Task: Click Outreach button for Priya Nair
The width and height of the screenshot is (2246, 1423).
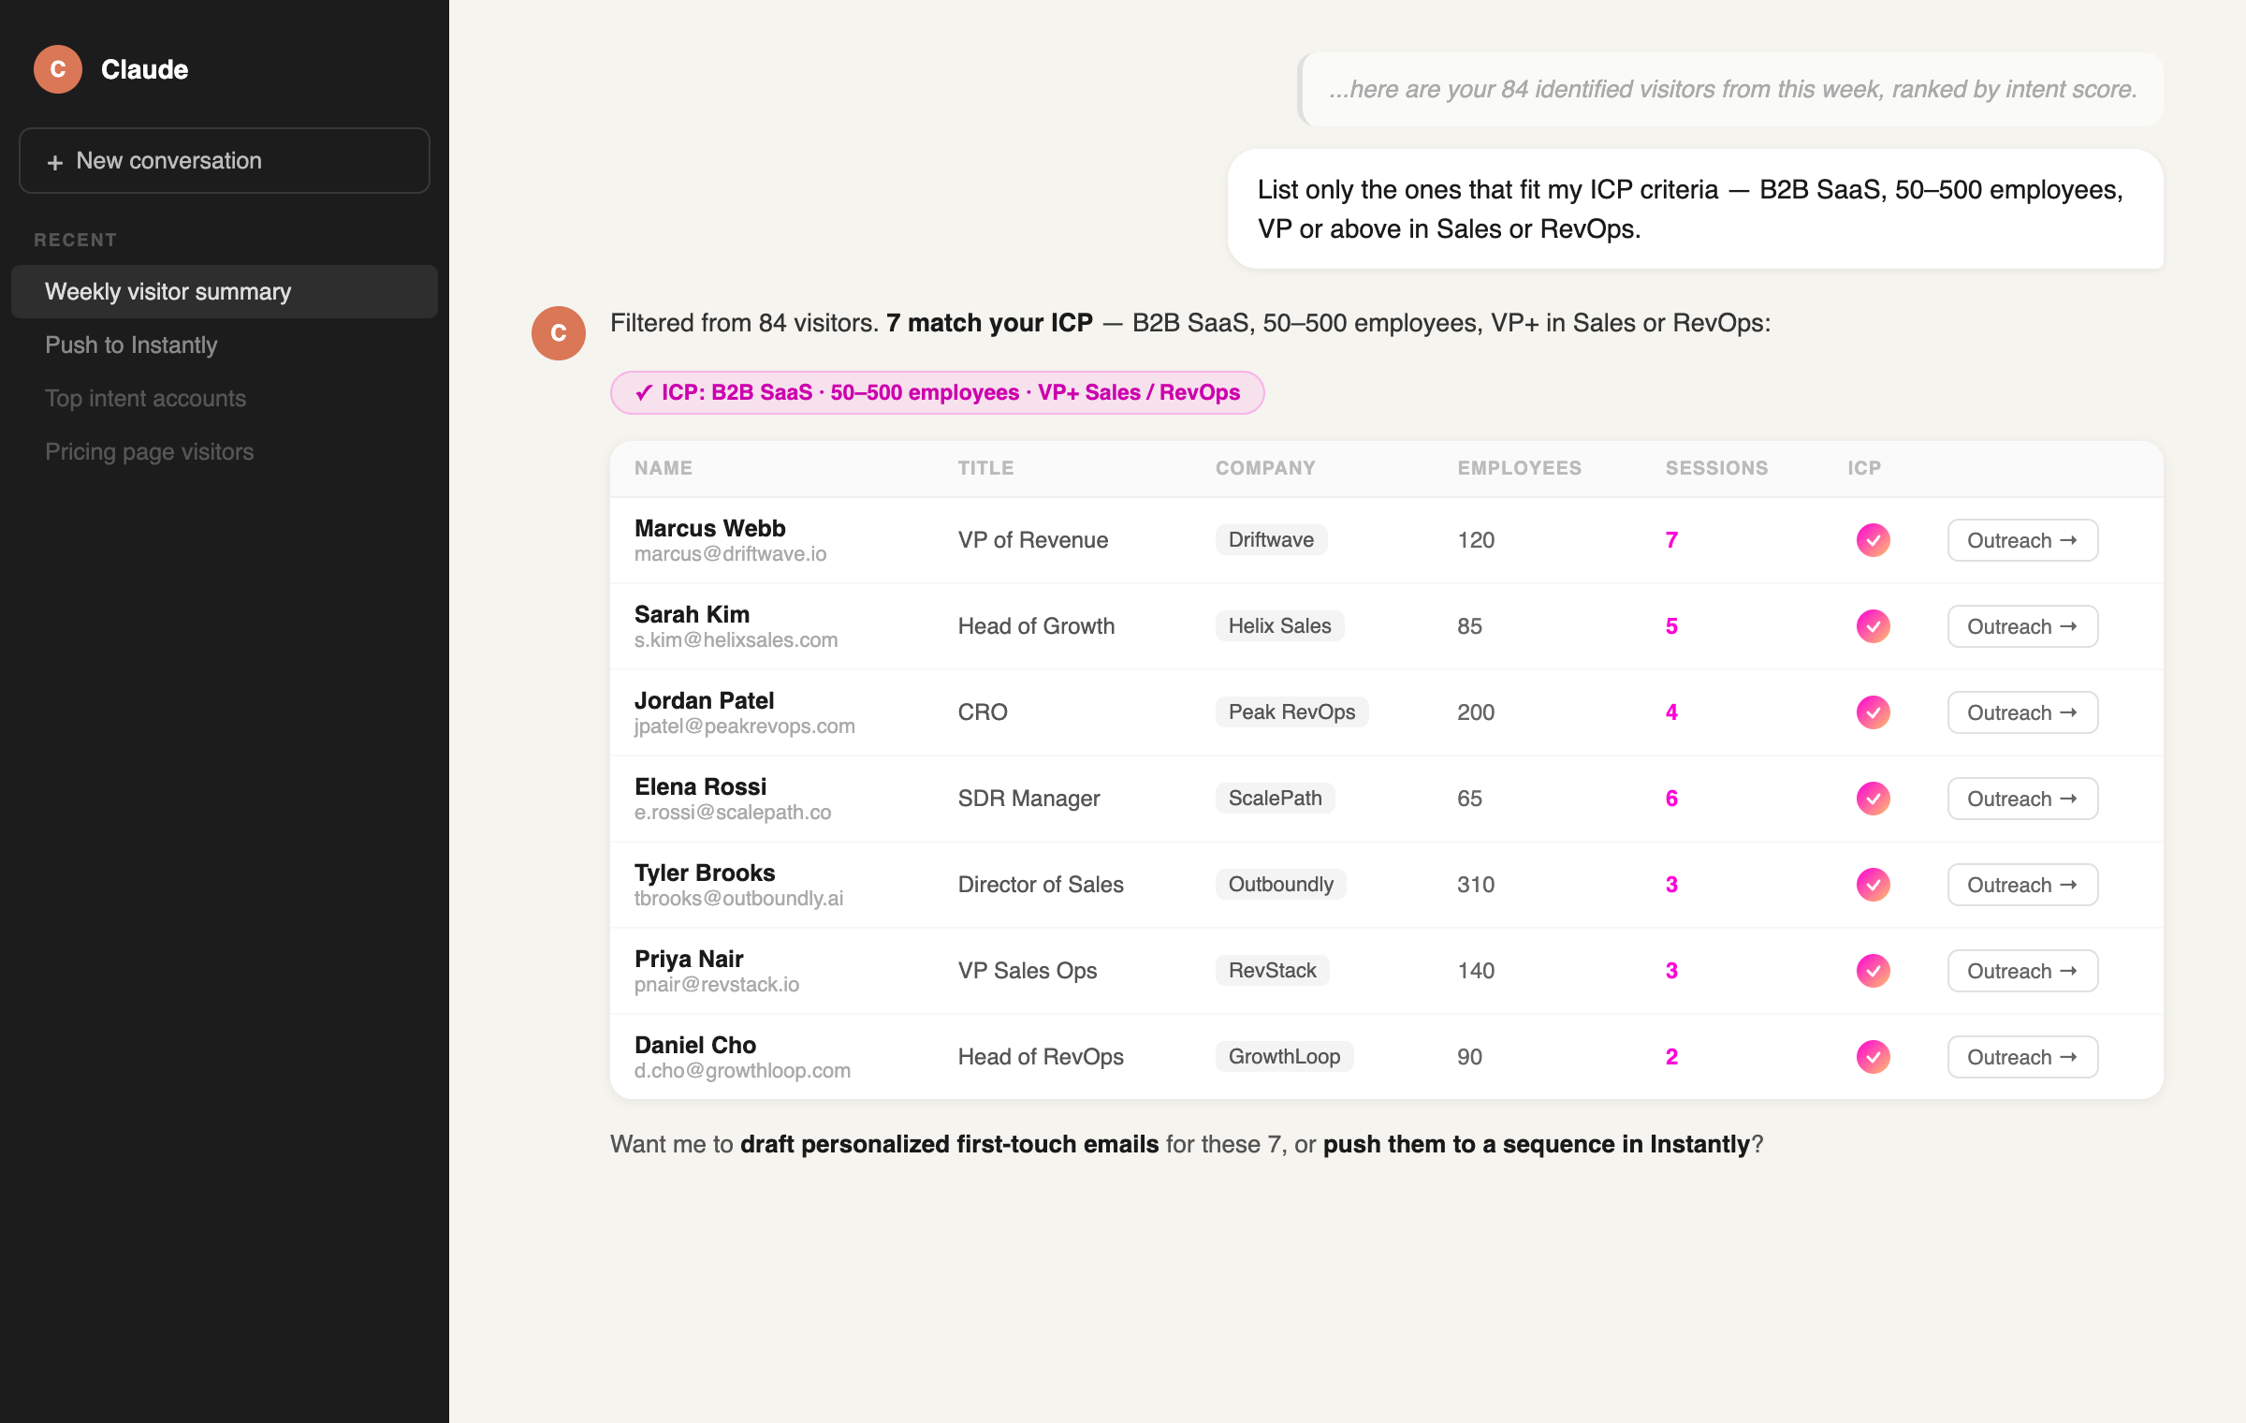Action: [2022, 971]
